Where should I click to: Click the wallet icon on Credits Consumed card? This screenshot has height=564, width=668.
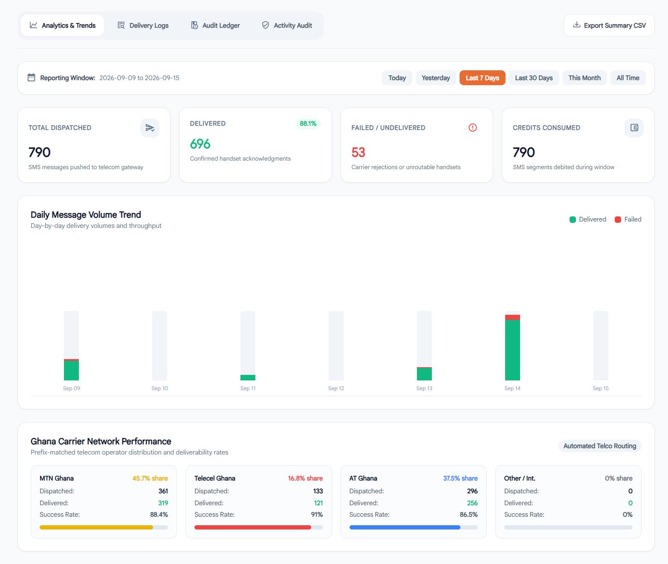click(x=634, y=128)
